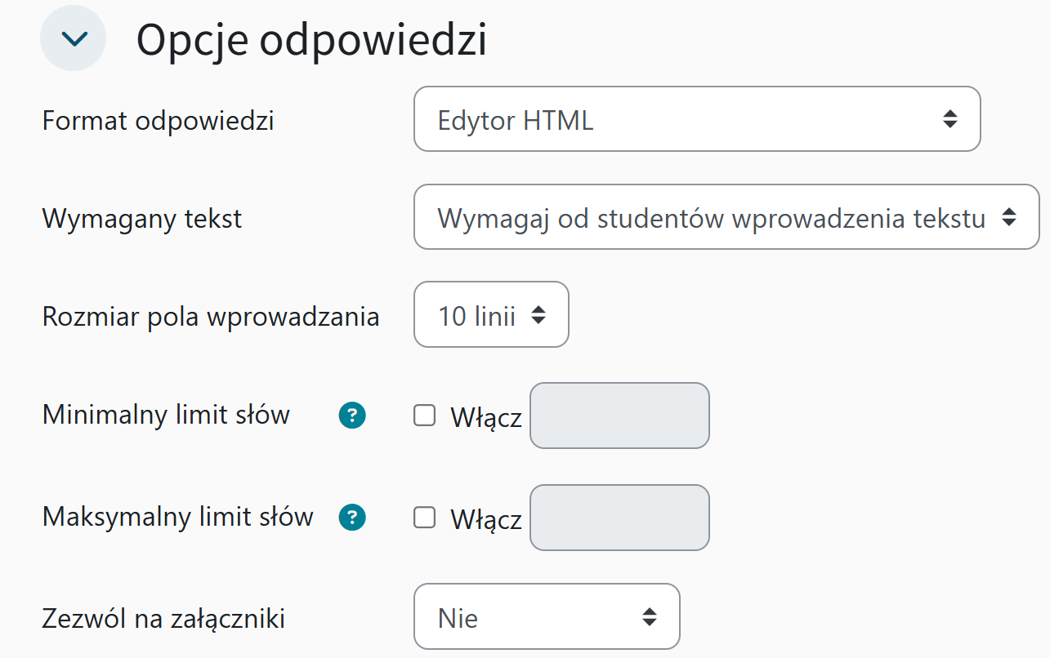Click the question mark icon near minimum word limit
Image resolution: width=1050 pixels, height=658 pixels.
click(x=351, y=416)
